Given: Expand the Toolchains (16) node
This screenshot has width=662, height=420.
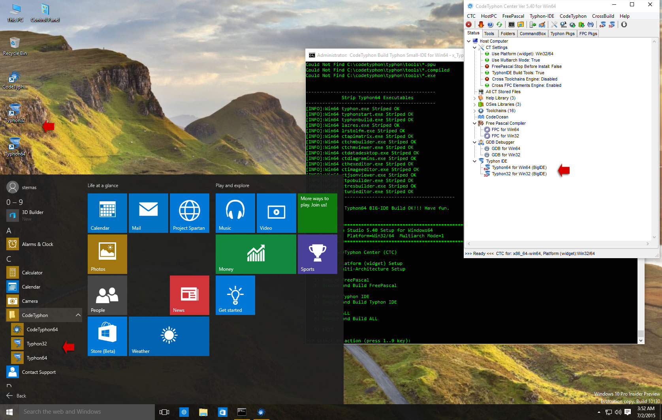Looking at the screenshot, I should coord(475,111).
